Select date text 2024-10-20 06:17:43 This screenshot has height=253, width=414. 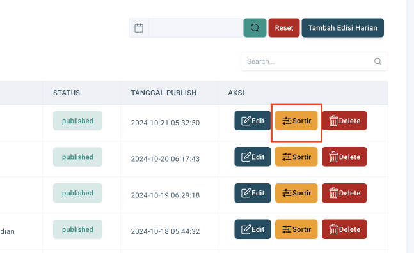pyautogui.click(x=165, y=159)
